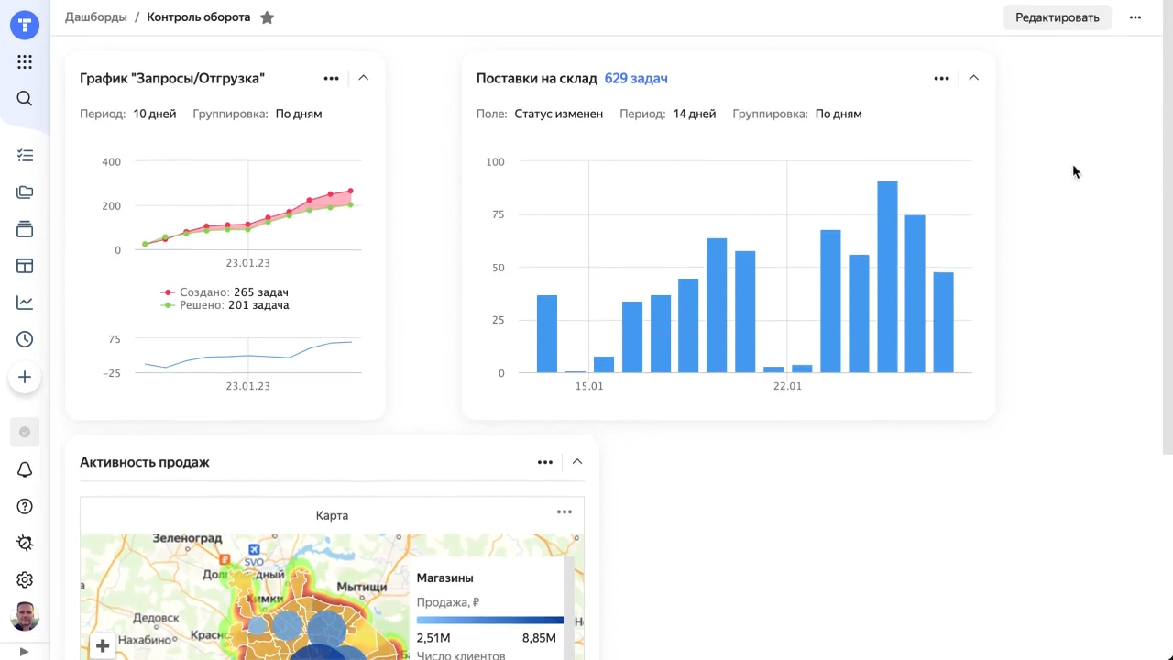Click the gray checkmark status icon in sidebar
The width and height of the screenshot is (1173, 660).
point(25,432)
